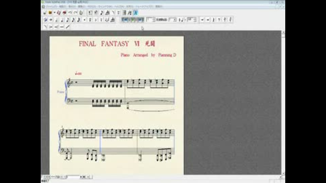This screenshot has height=183, width=326.
Task: Select the slur smart shape
Action: tap(45, 27)
